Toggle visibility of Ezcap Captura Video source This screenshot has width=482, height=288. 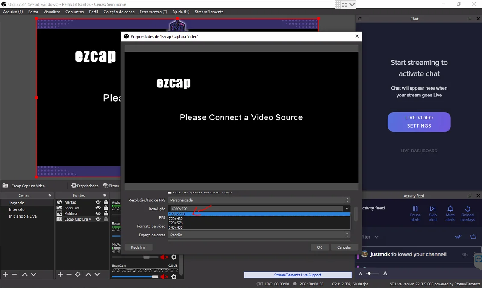(98, 219)
